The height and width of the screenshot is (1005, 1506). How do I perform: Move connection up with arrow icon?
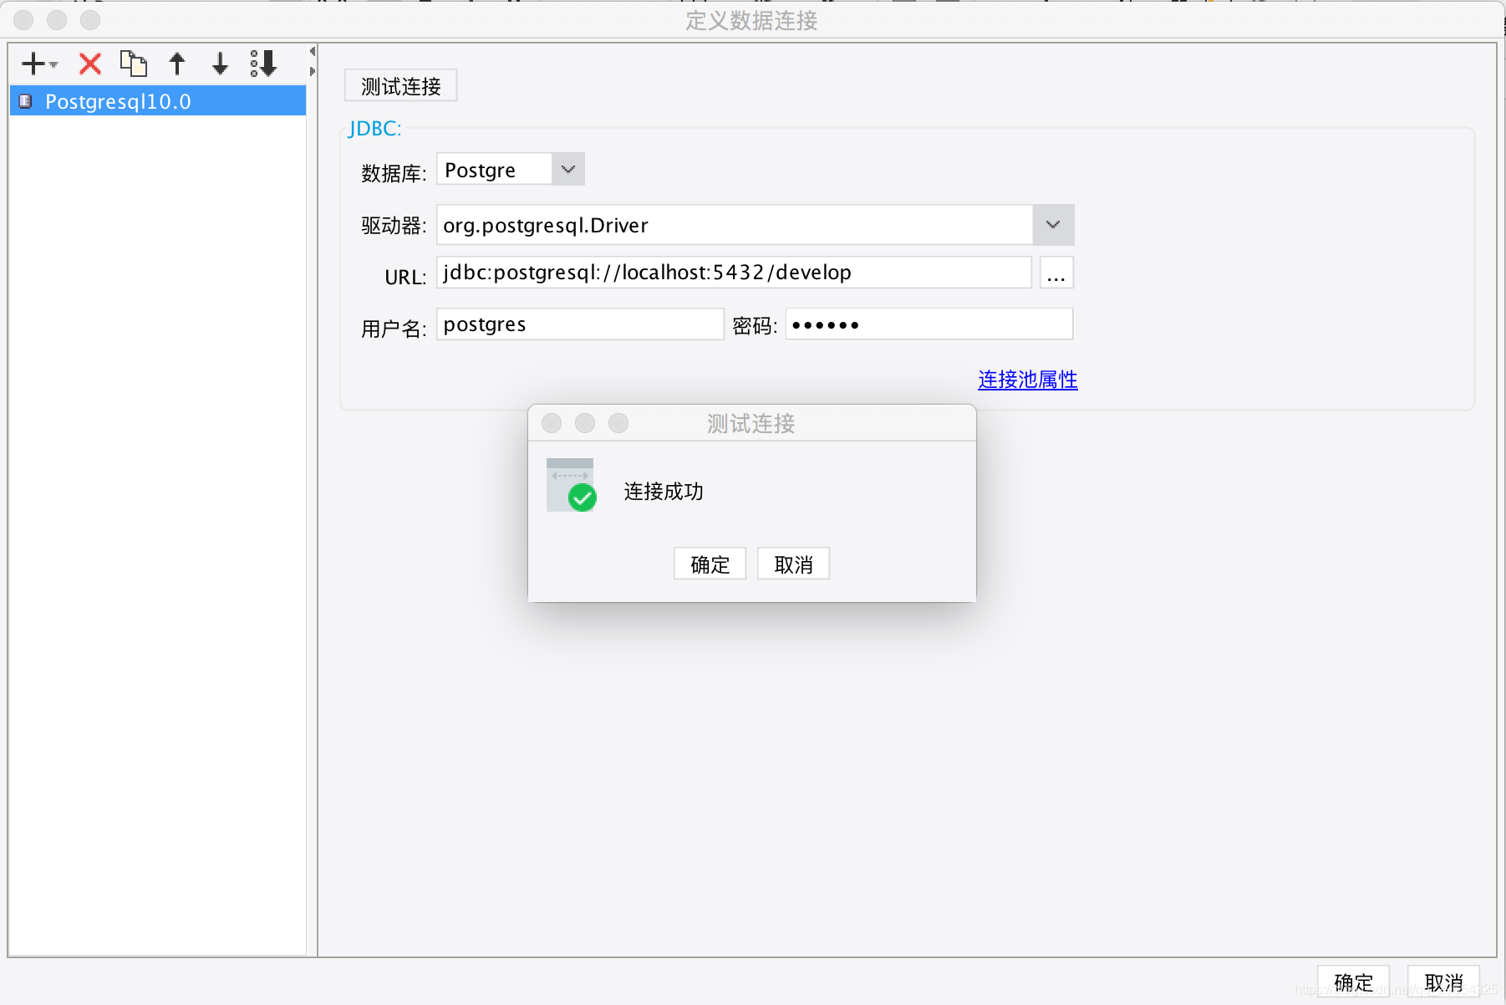click(177, 64)
